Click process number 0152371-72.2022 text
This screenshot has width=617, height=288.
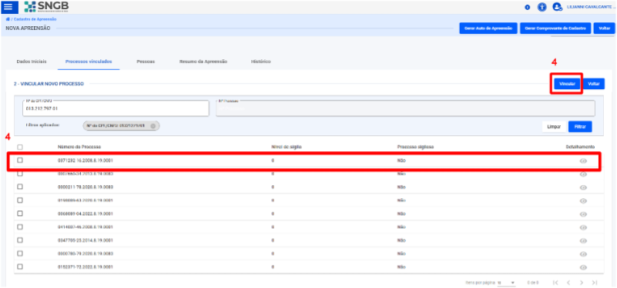click(86, 266)
